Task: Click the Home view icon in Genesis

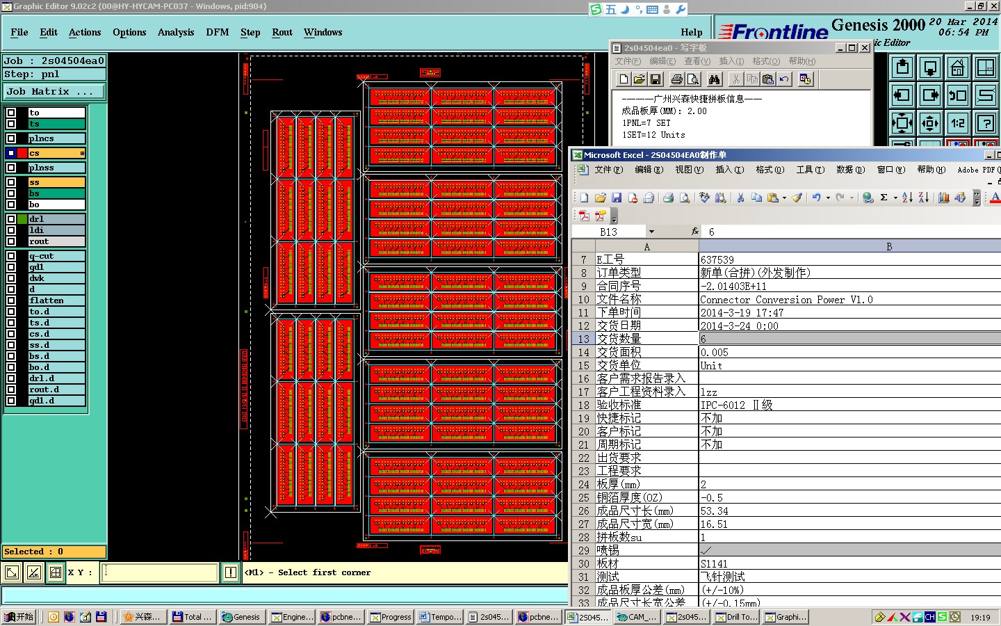Action: point(958,67)
